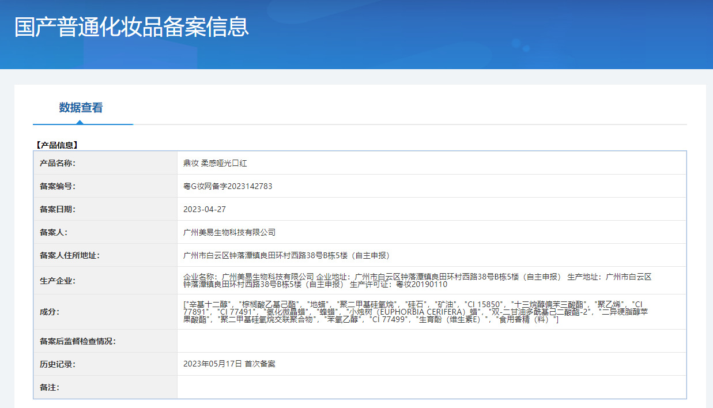Click 广州美易生物科技有限公司 in the 备案人 row
713x408 pixels.
tap(229, 232)
